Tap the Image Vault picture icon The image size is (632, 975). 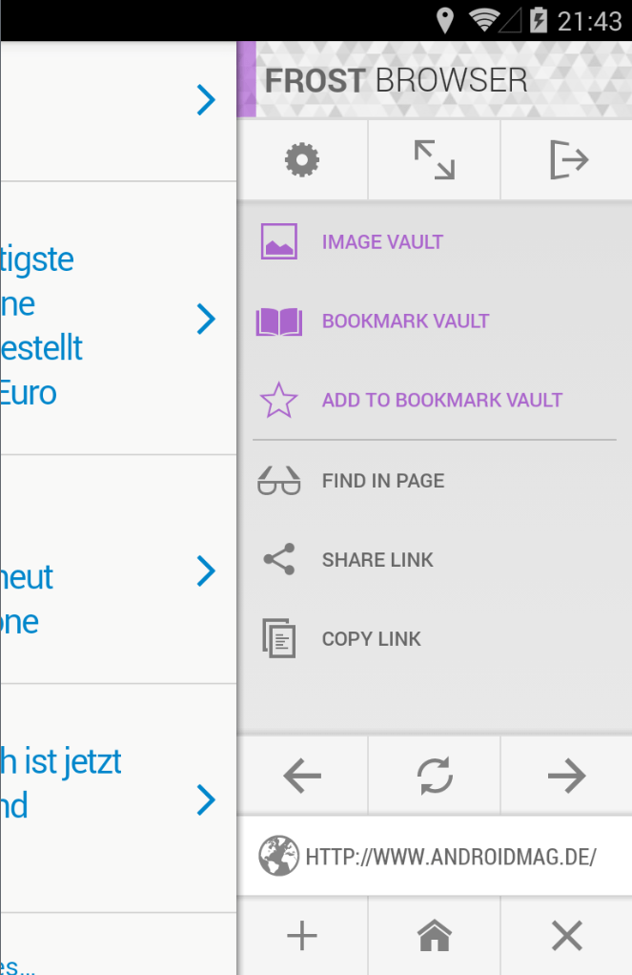click(278, 241)
